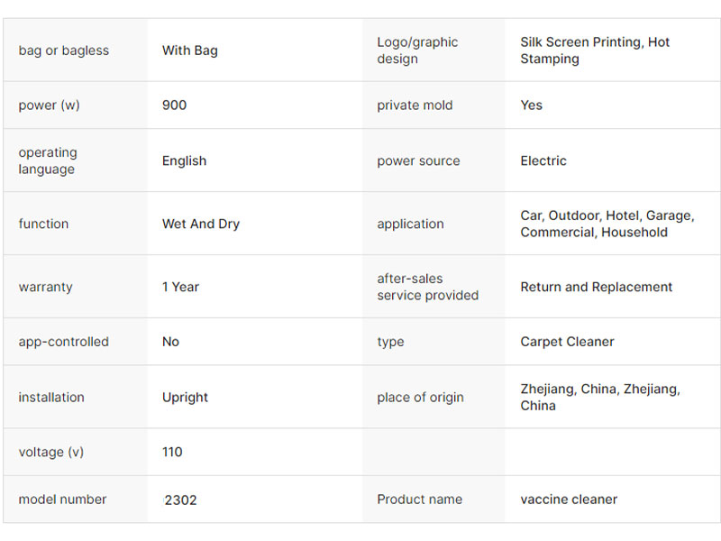Image resolution: width=721 pixels, height=541 pixels.
Task: Click the power value '900'
Action: point(175,105)
